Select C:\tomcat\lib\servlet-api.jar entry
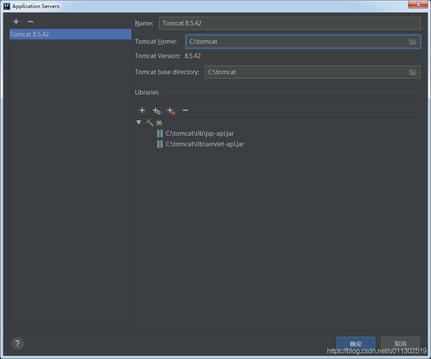Image resolution: width=431 pixels, height=359 pixels. 205,144
